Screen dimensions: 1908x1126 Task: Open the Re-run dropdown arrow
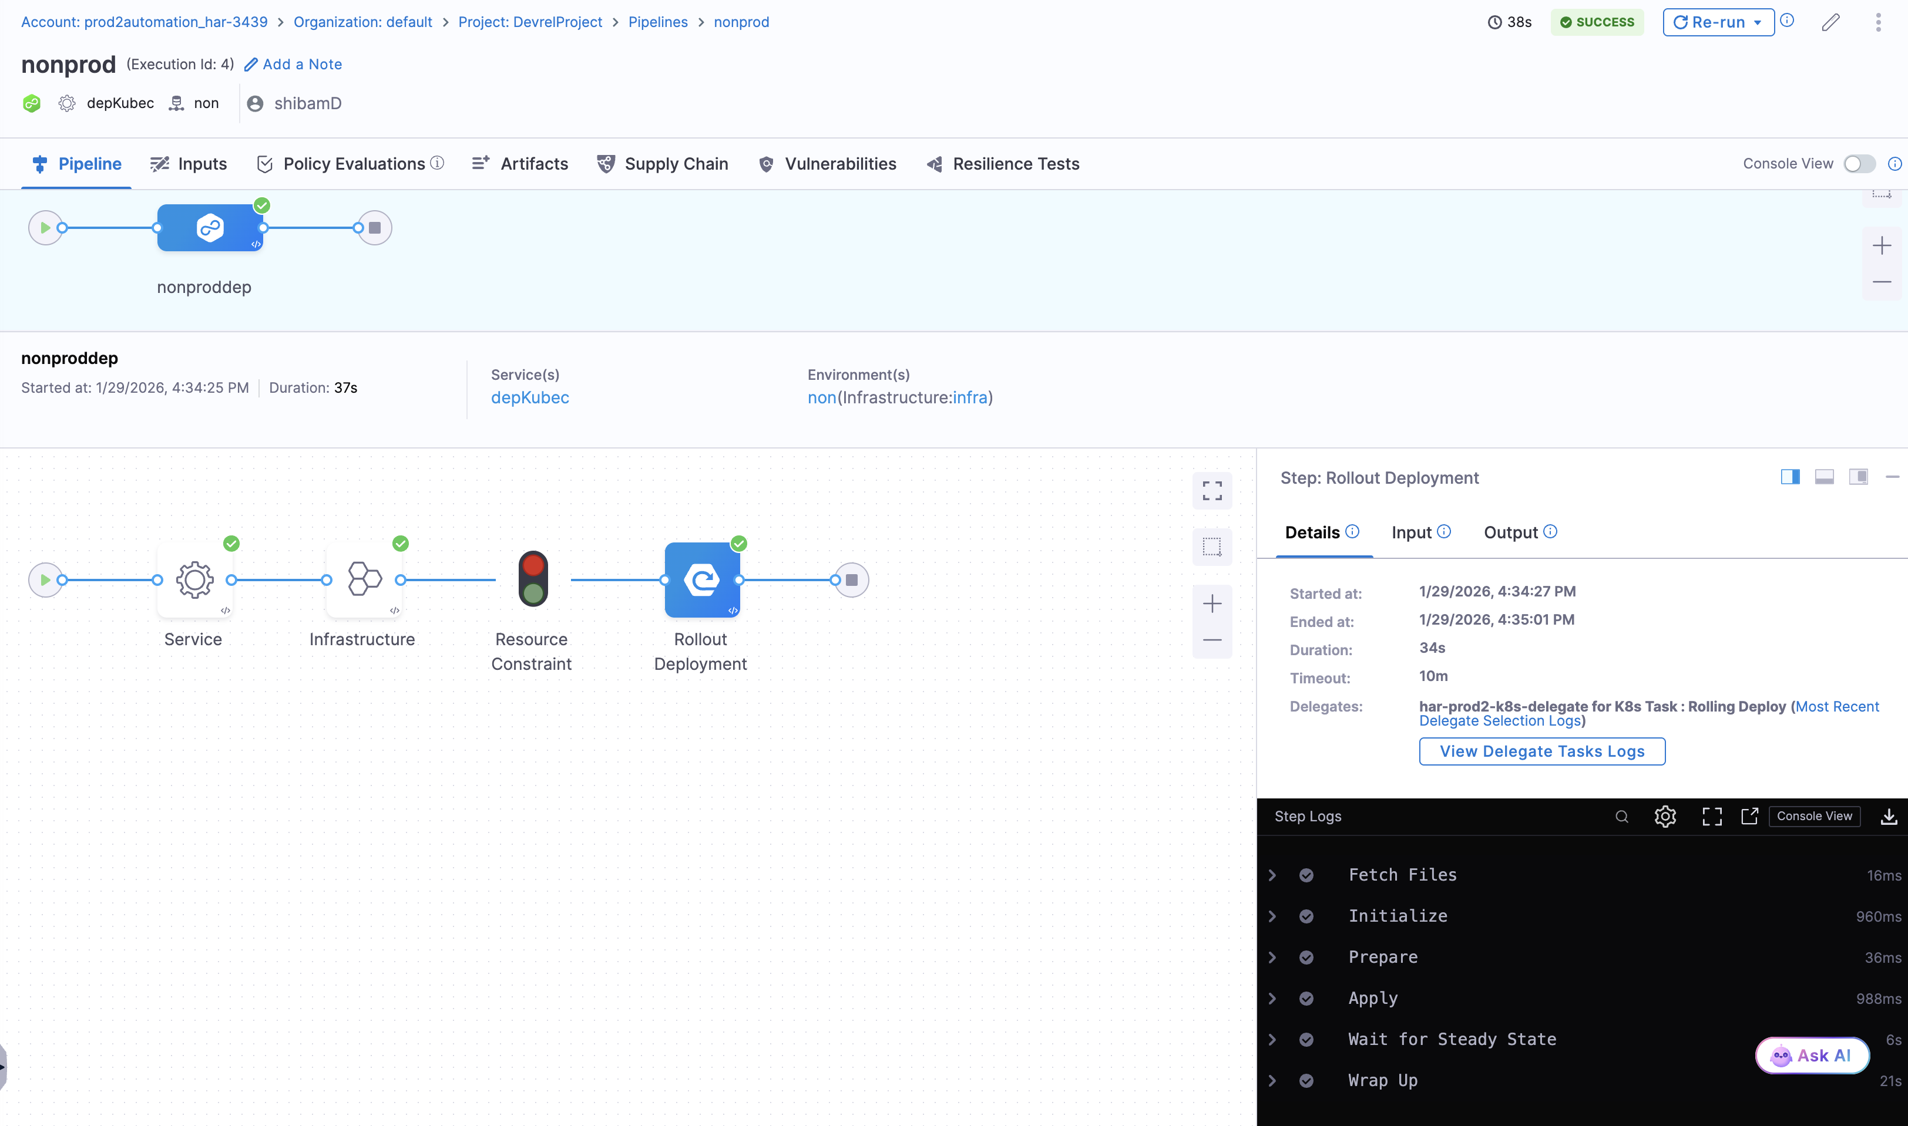click(1758, 22)
